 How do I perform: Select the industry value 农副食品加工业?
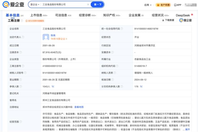142,59
